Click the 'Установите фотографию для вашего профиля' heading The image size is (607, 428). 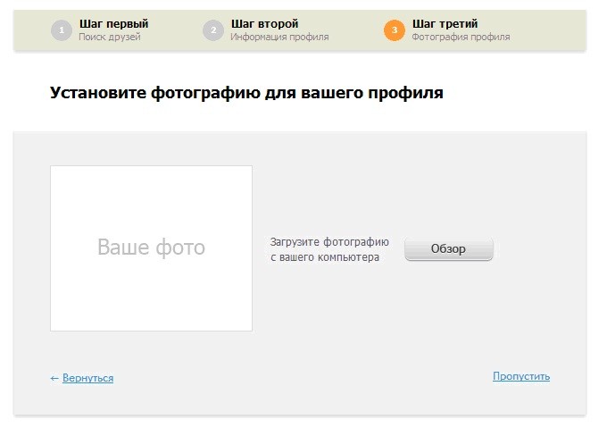(x=246, y=93)
